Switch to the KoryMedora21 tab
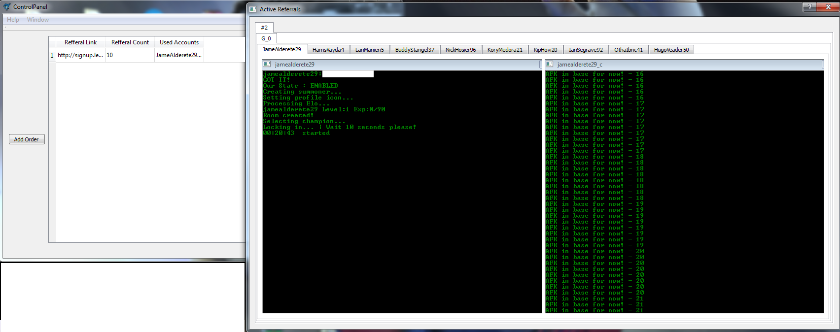Screen dimensions: 840x332 pyautogui.click(x=505, y=50)
